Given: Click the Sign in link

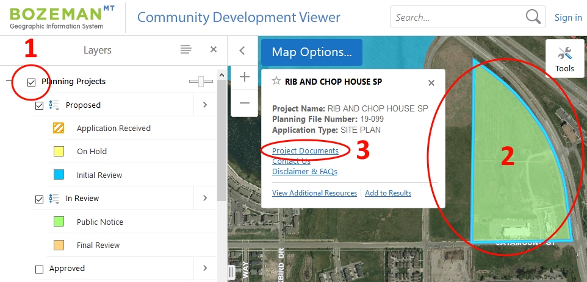Looking at the screenshot, I should pyautogui.click(x=567, y=18).
